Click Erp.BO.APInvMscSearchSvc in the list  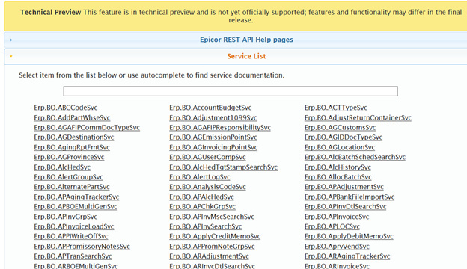[x=212, y=217]
